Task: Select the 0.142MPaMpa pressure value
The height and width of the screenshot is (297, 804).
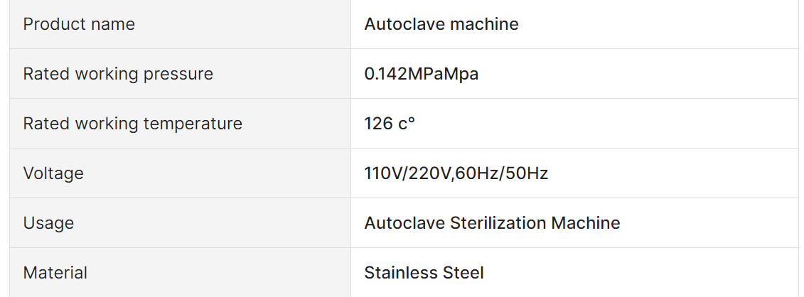Action: pyautogui.click(x=421, y=74)
